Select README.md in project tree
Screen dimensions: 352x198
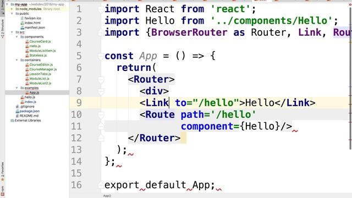click(29, 116)
